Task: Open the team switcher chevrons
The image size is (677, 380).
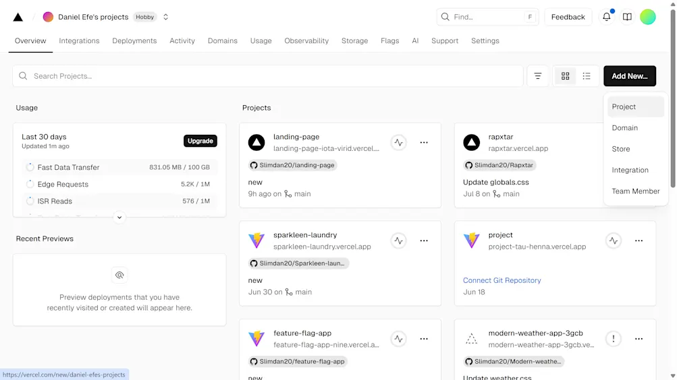Action: tap(165, 17)
